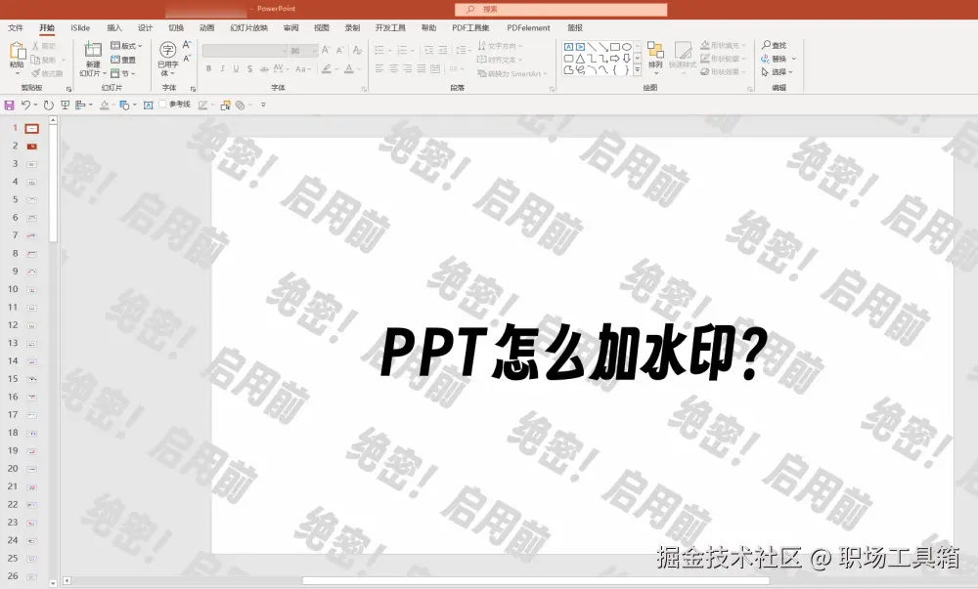Create a new slide with 新建幻灯片 icon
The width and height of the screenshot is (978, 589).
(93, 50)
